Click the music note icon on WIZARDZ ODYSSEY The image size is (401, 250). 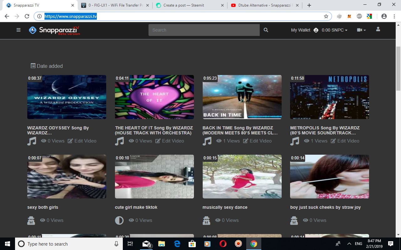point(32,141)
